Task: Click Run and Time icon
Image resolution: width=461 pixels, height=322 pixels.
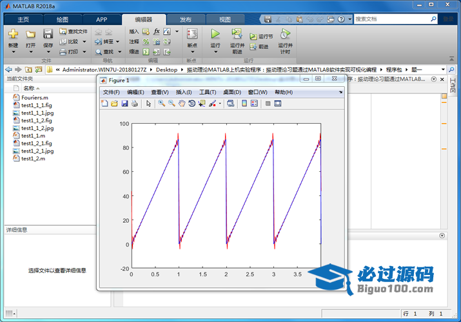Action: [x=285, y=34]
